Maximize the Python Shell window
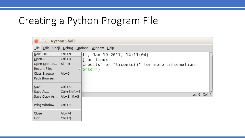Image resolution: width=245 pixels, height=138 pixels. tap(46, 41)
